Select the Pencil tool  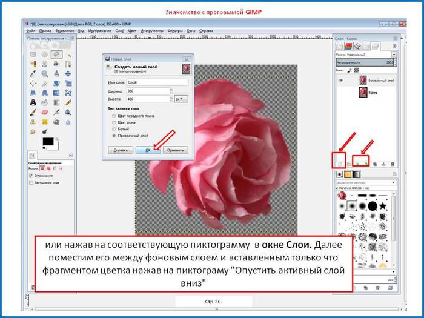pos(68,102)
